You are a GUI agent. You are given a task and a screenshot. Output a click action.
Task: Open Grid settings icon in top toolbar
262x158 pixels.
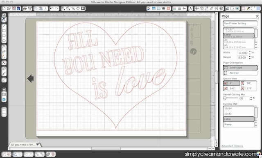(x=258, y=8)
